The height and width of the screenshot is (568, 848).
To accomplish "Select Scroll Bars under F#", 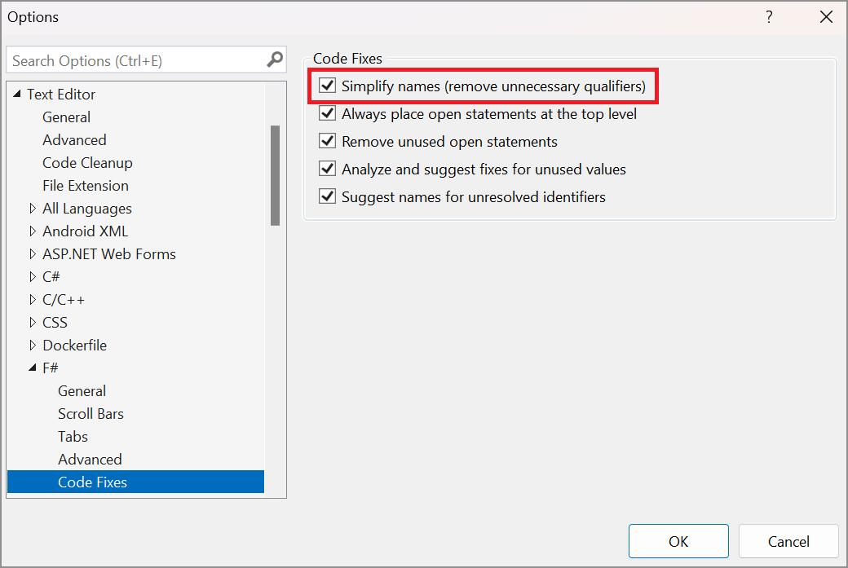I will (91, 413).
